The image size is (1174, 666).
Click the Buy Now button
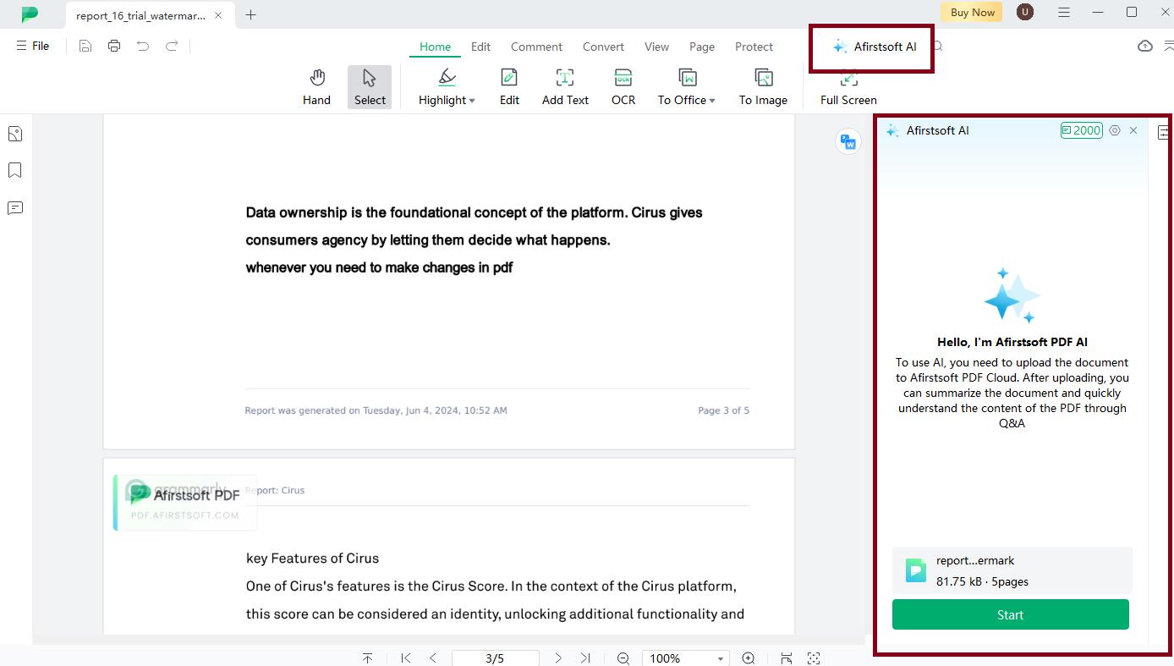click(x=972, y=12)
